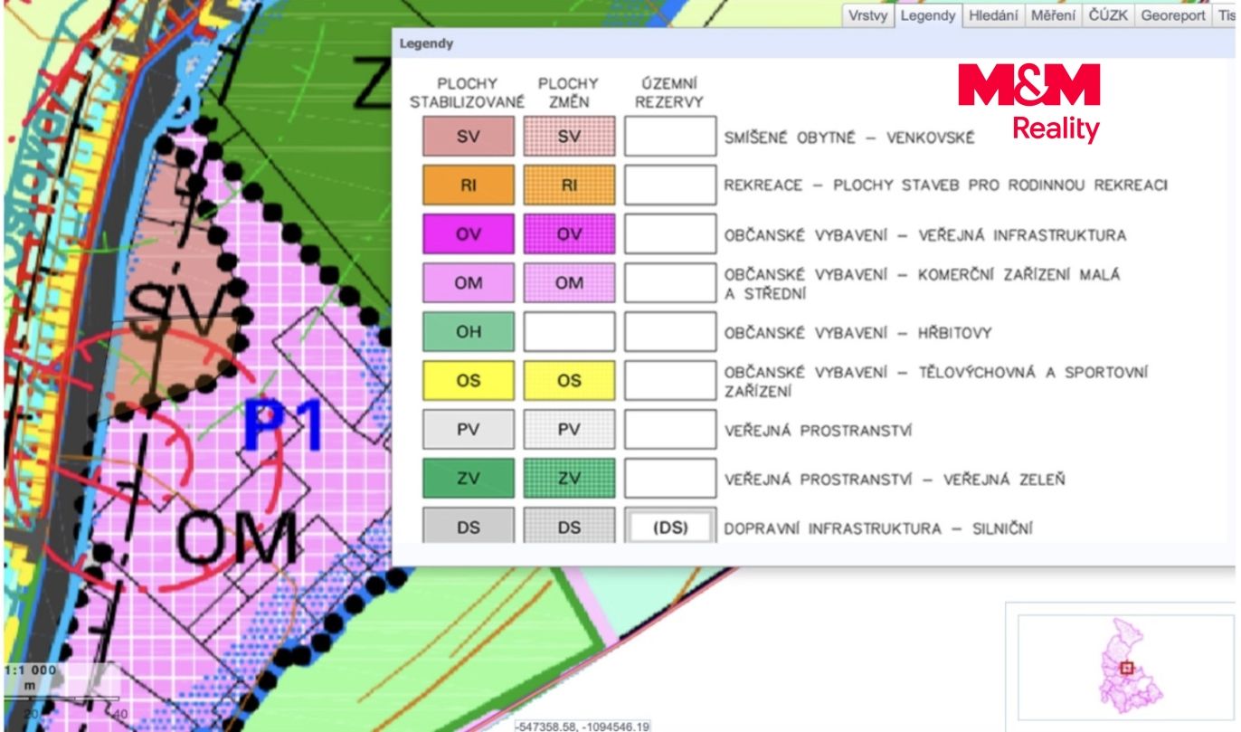Click the green ZV stabilized swatch
The height and width of the screenshot is (732, 1241).
(x=469, y=479)
